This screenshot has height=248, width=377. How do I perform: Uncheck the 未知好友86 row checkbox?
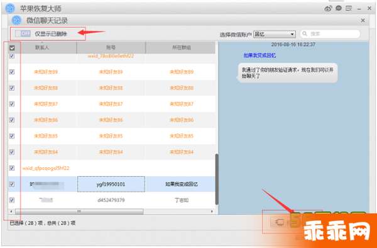[12, 120]
